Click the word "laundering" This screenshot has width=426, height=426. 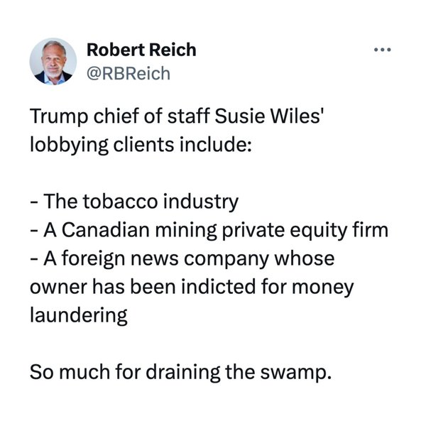[79, 315]
